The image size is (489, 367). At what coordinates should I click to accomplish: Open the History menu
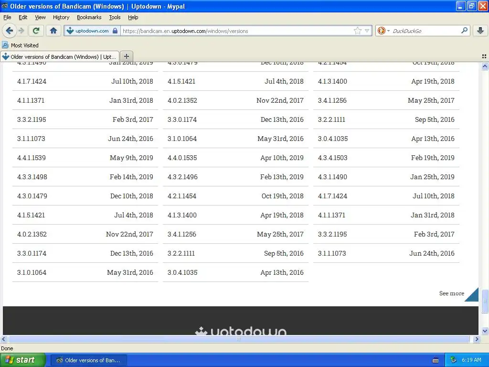coord(61,17)
